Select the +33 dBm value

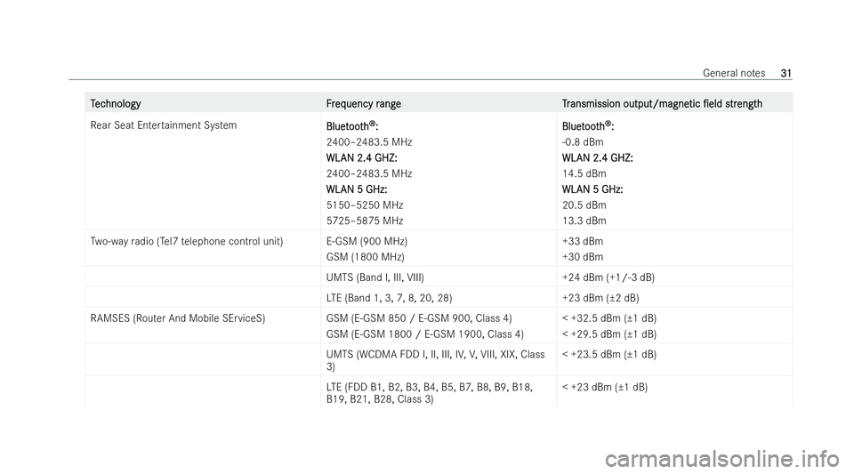coord(583,241)
